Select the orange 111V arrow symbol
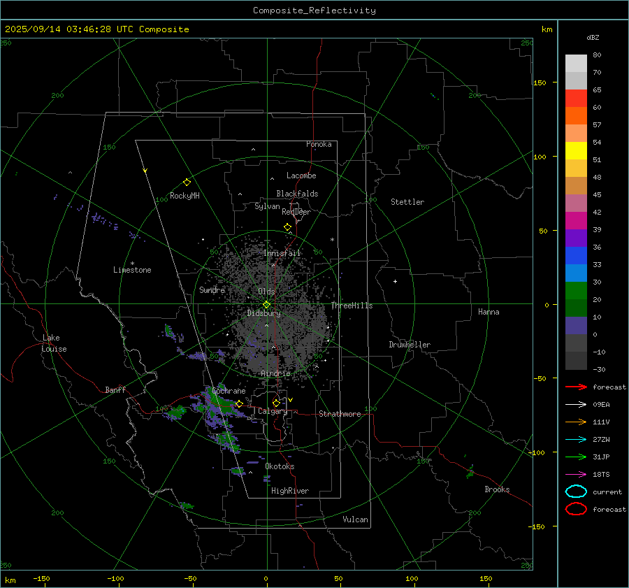629x588 pixels. [x=576, y=422]
